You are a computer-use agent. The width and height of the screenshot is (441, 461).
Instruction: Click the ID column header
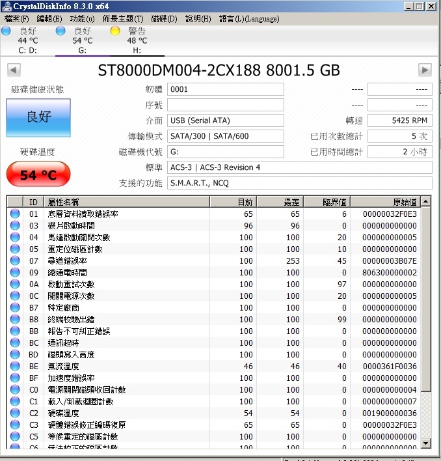[33, 202]
